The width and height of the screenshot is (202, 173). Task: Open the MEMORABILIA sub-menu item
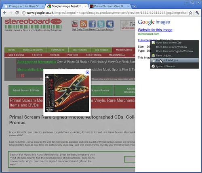tap(117, 55)
